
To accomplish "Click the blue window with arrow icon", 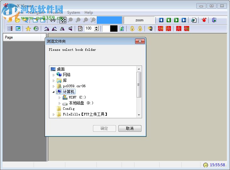I will (18, 29).
